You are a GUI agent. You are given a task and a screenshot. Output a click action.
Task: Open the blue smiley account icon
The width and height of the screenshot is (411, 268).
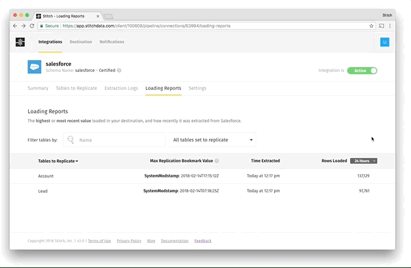click(x=385, y=42)
